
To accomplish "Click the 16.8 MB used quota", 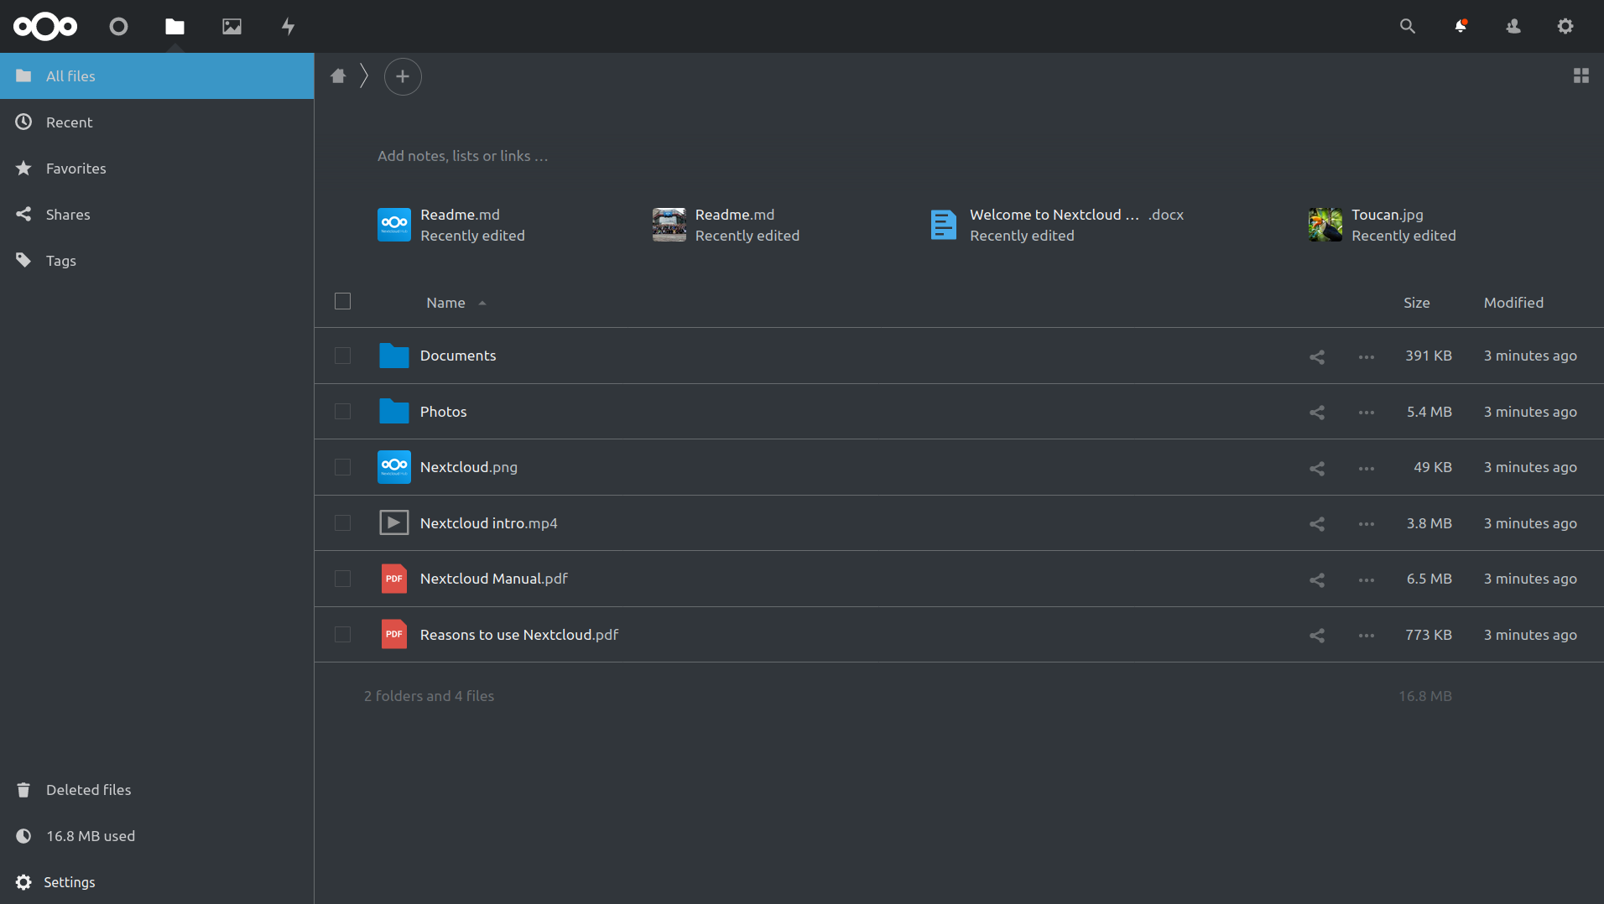I will tap(157, 835).
